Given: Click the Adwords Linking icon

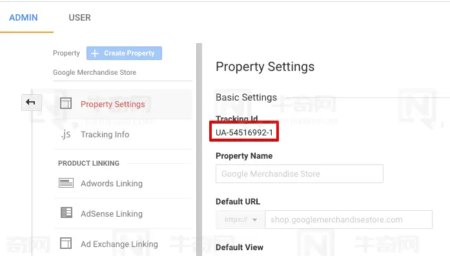Looking at the screenshot, I should click(x=66, y=183).
